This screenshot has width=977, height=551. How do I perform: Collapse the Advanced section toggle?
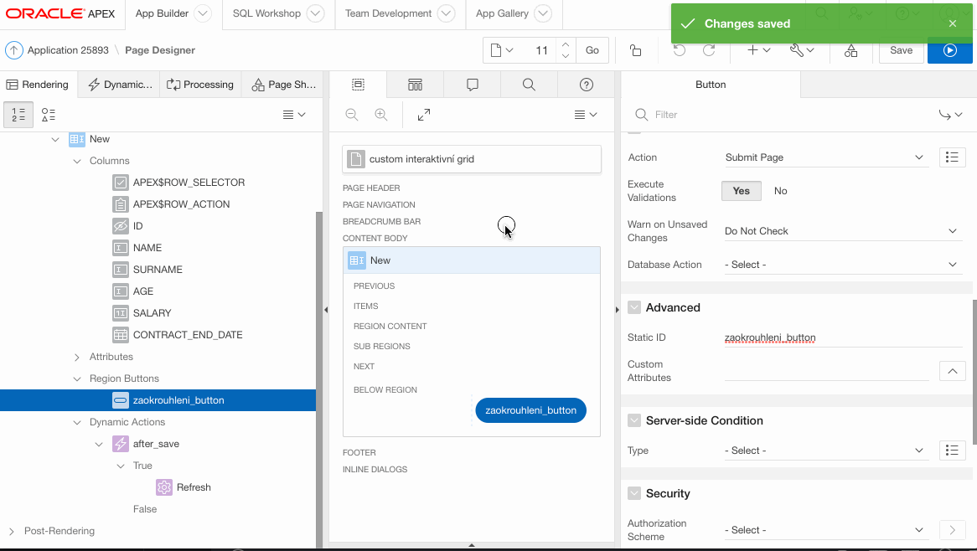tap(634, 307)
